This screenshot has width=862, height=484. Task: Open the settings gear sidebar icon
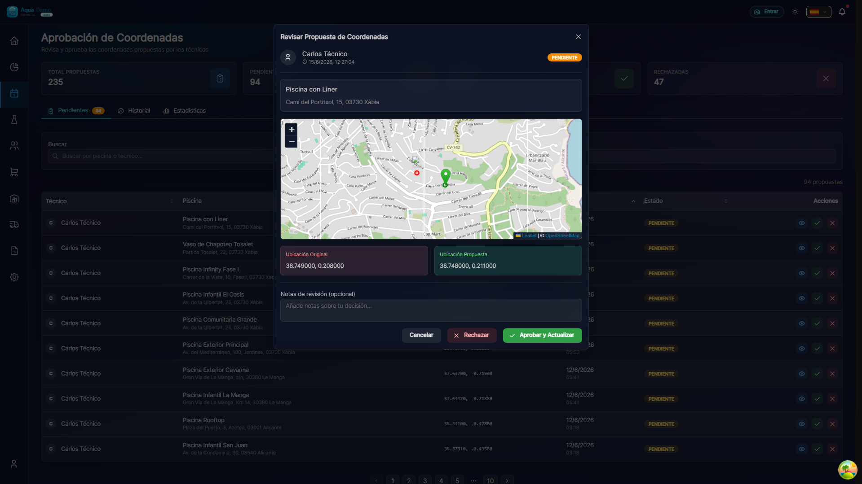14,277
